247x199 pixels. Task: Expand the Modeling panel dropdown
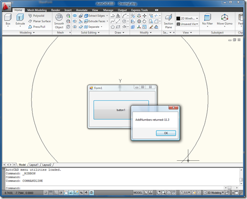point(27,33)
